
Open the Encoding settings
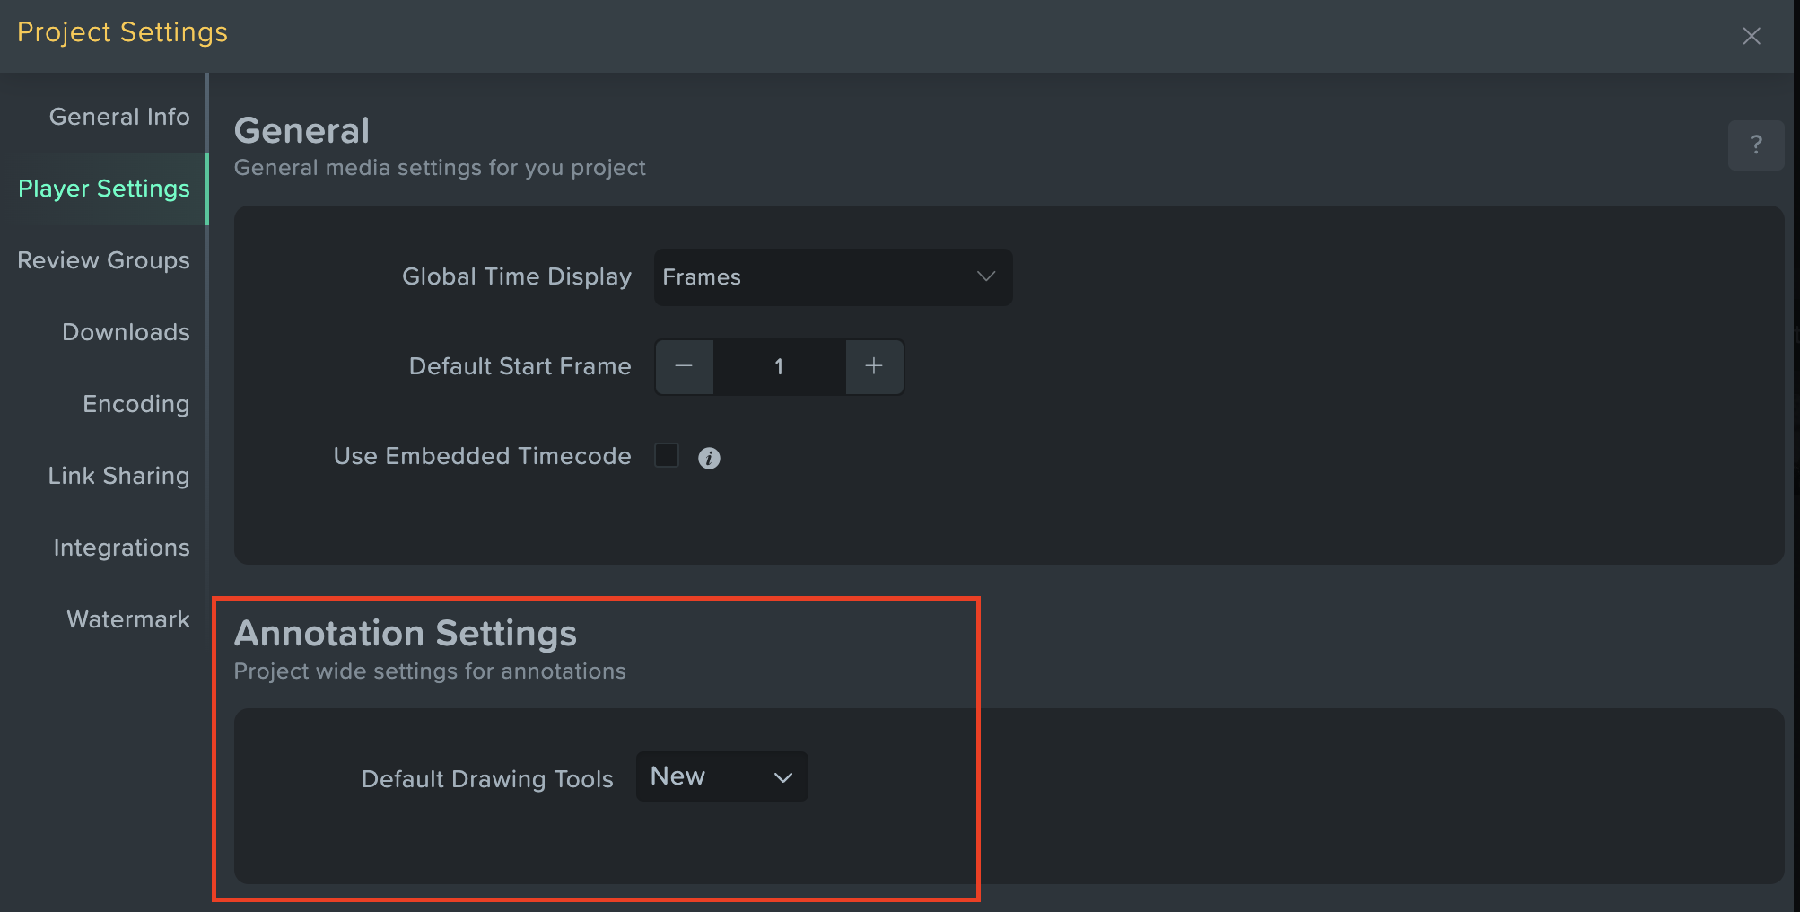pyautogui.click(x=135, y=404)
